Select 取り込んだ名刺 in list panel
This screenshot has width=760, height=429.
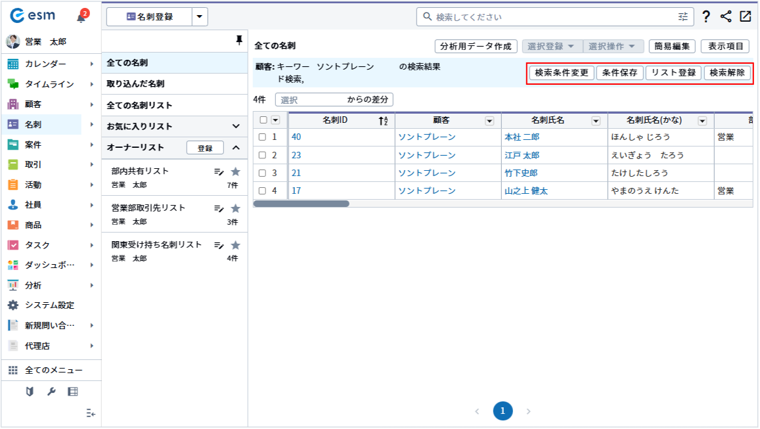[135, 84]
